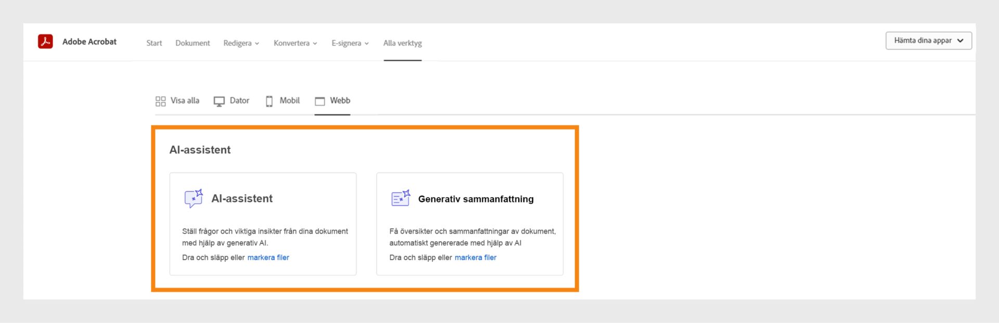This screenshot has width=999, height=323.
Task: Expand the Redigera dropdown menu
Action: [241, 43]
